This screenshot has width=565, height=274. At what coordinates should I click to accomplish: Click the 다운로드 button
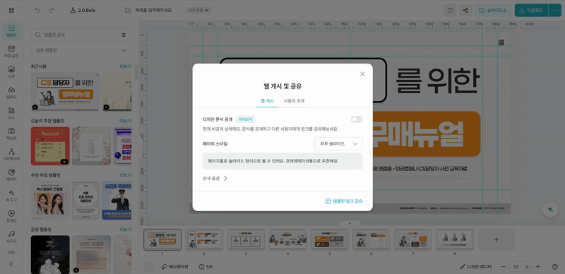point(532,11)
